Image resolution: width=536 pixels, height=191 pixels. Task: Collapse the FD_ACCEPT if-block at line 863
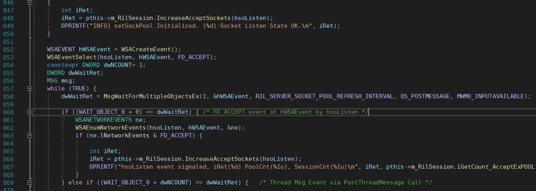[30, 135]
